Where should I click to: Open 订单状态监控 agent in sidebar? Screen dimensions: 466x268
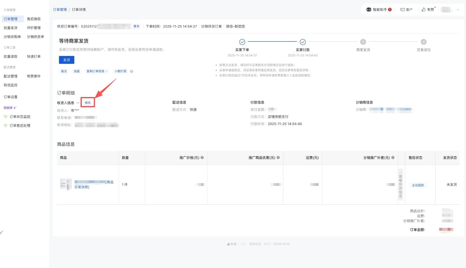(20, 117)
